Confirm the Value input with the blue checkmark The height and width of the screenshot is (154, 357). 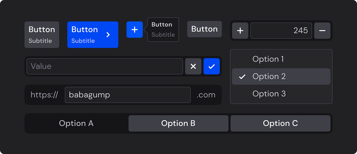[212, 66]
